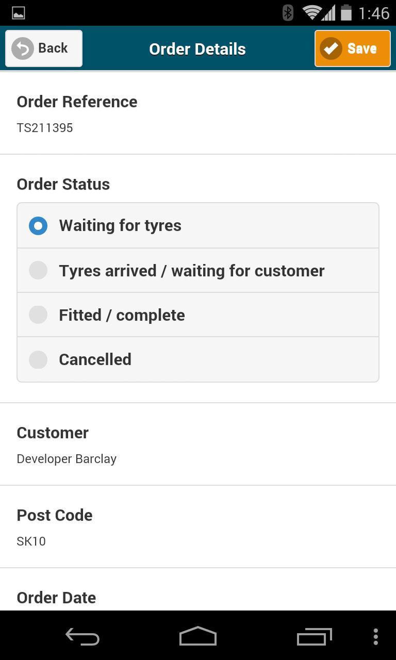Tap the recent apps navigation icon
The image size is (396, 660).
(313, 636)
